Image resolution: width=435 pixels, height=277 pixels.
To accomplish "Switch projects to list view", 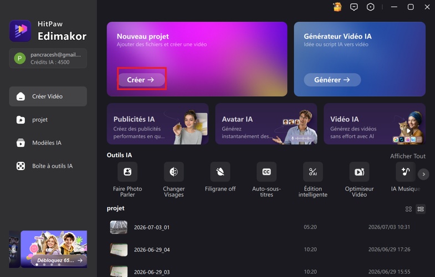I will coord(421,209).
